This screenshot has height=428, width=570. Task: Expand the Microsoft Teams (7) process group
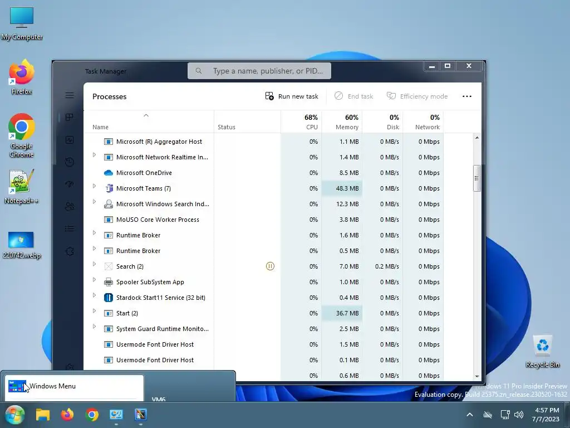click(x=94, y=186)
